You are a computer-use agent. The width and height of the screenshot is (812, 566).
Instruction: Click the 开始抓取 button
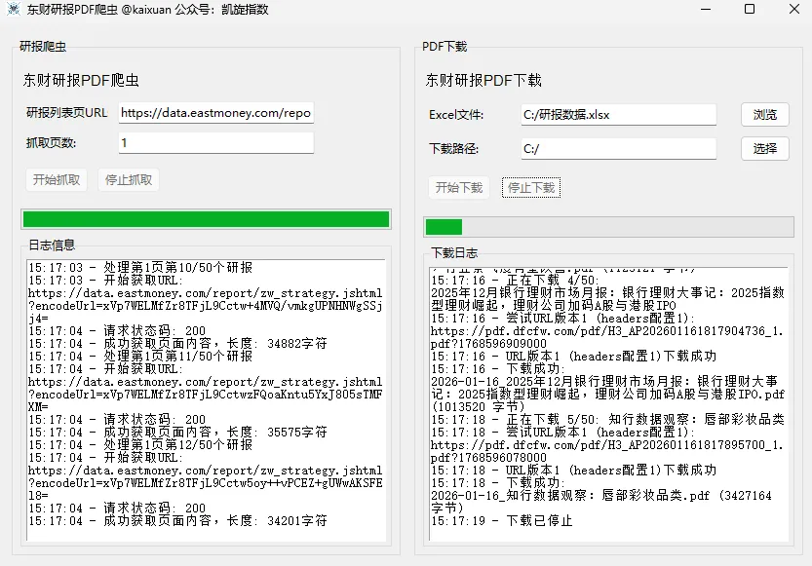tap(57, 179)
